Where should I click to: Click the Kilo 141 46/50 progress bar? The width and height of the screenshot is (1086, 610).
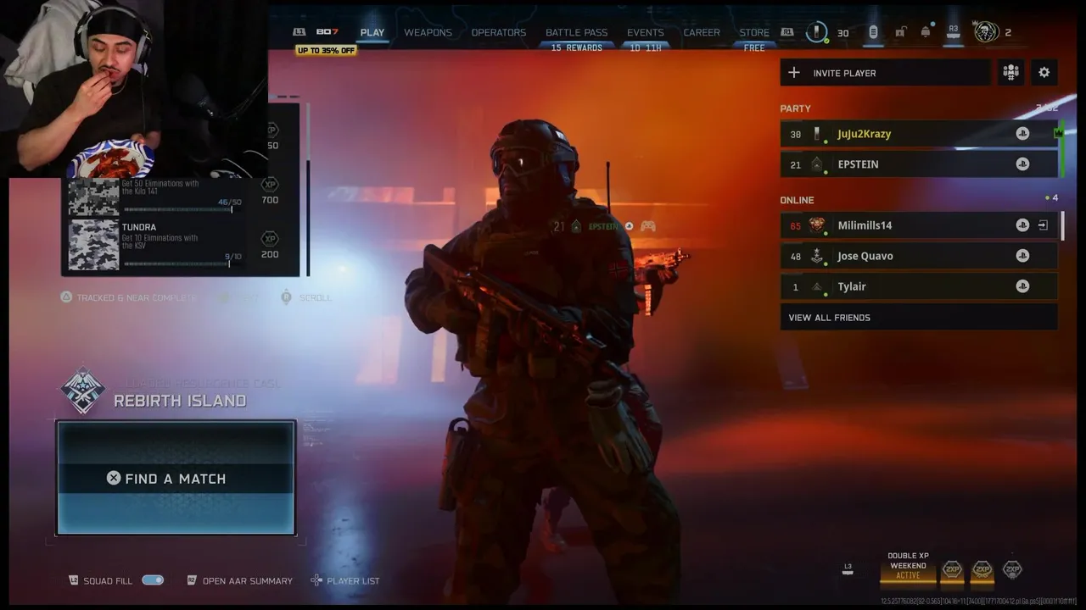coord(177,209)
